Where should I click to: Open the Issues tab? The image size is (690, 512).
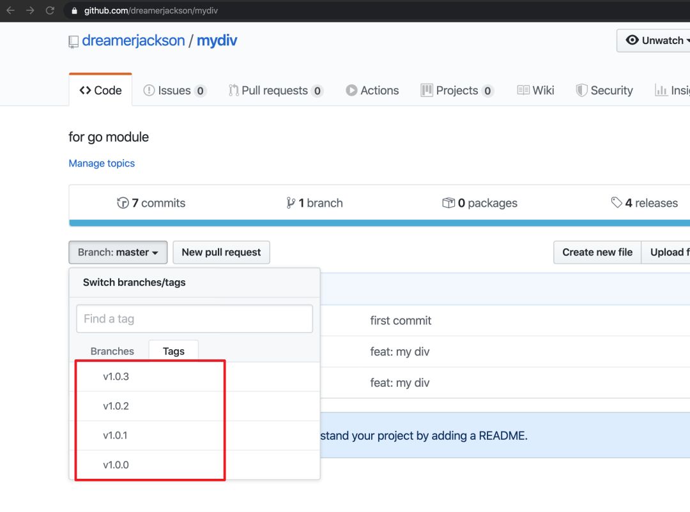click(x=174, y=90)
